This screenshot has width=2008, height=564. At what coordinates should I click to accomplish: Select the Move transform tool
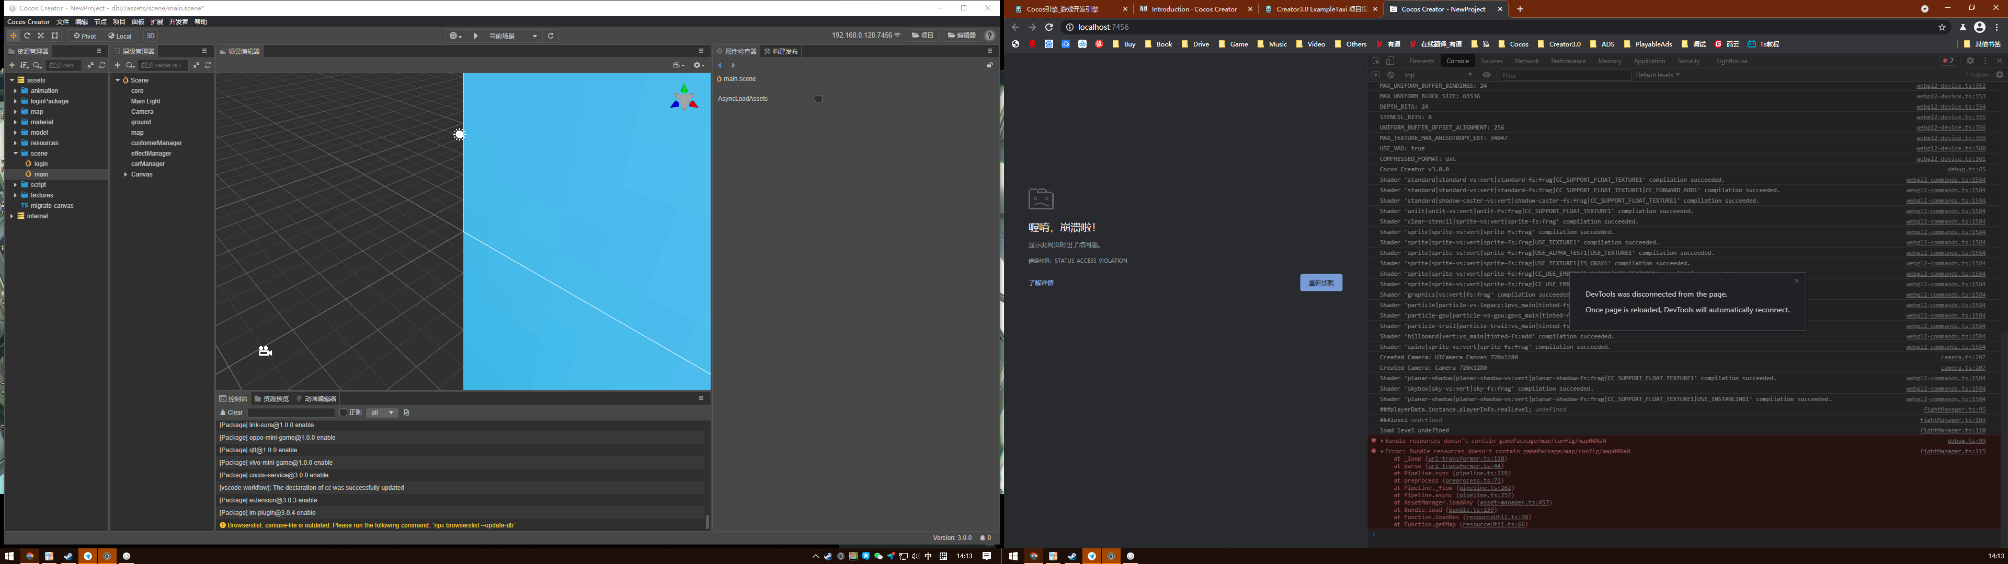pos(13,36)
